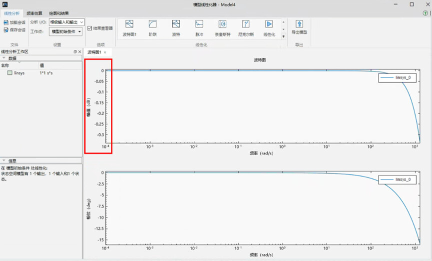Image resolution: width=432 pixels, height=261 pixels.
Task: Open the 奈奎斯特 Nyquist plot icon
Action: [x=222, y=24]
